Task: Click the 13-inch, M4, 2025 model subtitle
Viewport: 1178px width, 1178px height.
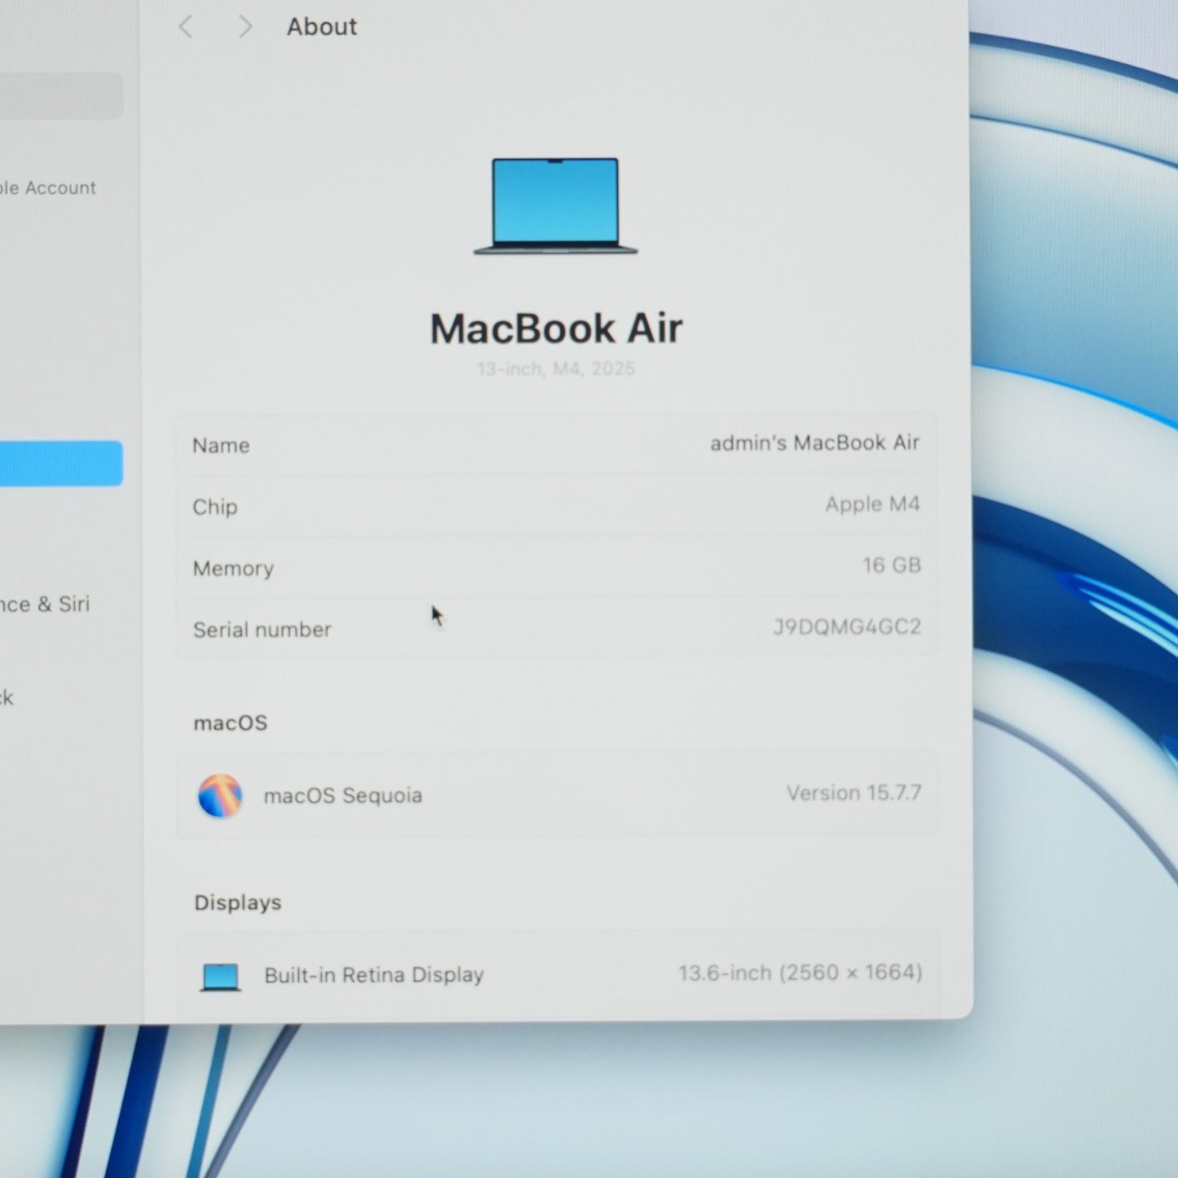Action: coord(556,369)
